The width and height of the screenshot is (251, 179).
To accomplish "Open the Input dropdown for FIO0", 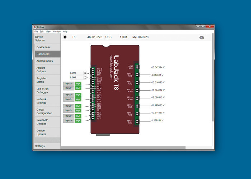I will 69,121.
